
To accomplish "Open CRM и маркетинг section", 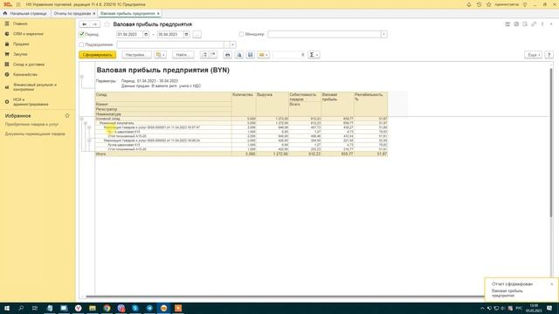I will tap(28, 34).
